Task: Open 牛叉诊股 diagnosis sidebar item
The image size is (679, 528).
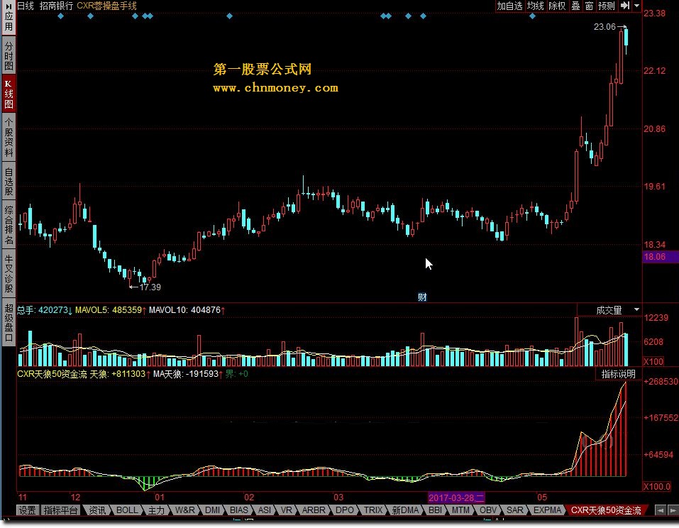Action: (x=9, y=273)
